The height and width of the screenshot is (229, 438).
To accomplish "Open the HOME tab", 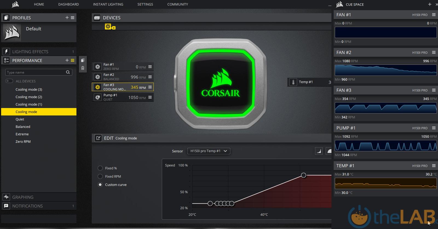I will (39, 4).
